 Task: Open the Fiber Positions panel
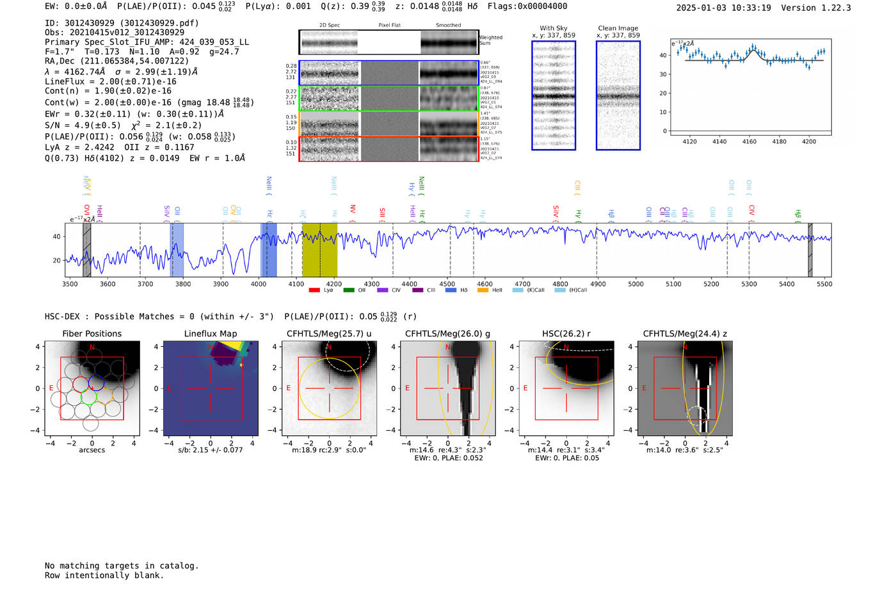point(92,388)
